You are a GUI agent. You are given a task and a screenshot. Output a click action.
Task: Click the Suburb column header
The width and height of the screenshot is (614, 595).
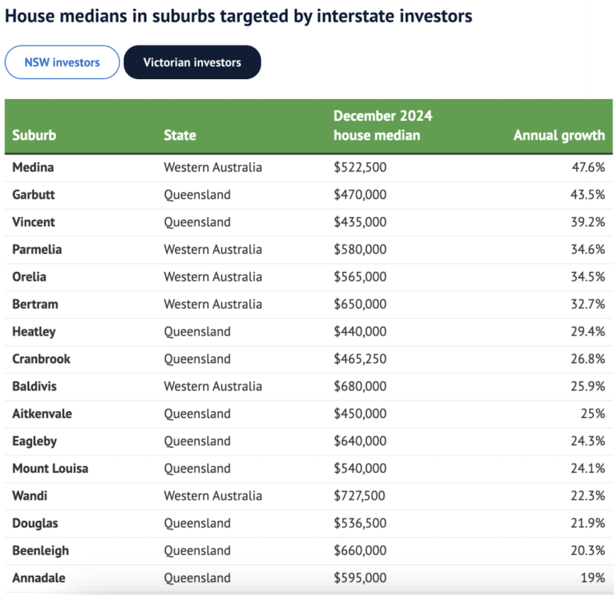coord(34,136)
